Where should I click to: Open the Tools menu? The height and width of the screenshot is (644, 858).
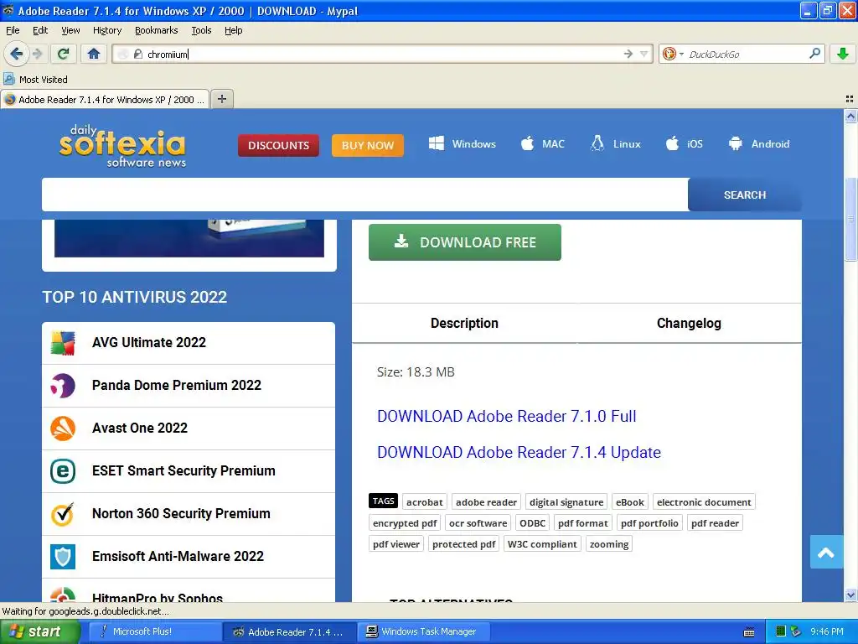click(x=201, y=30)
